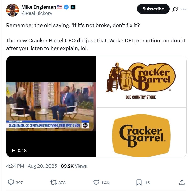Screen dimensions: 188x191
Task: Open the Mike Engleman display name link
Action: pos(39,7)
